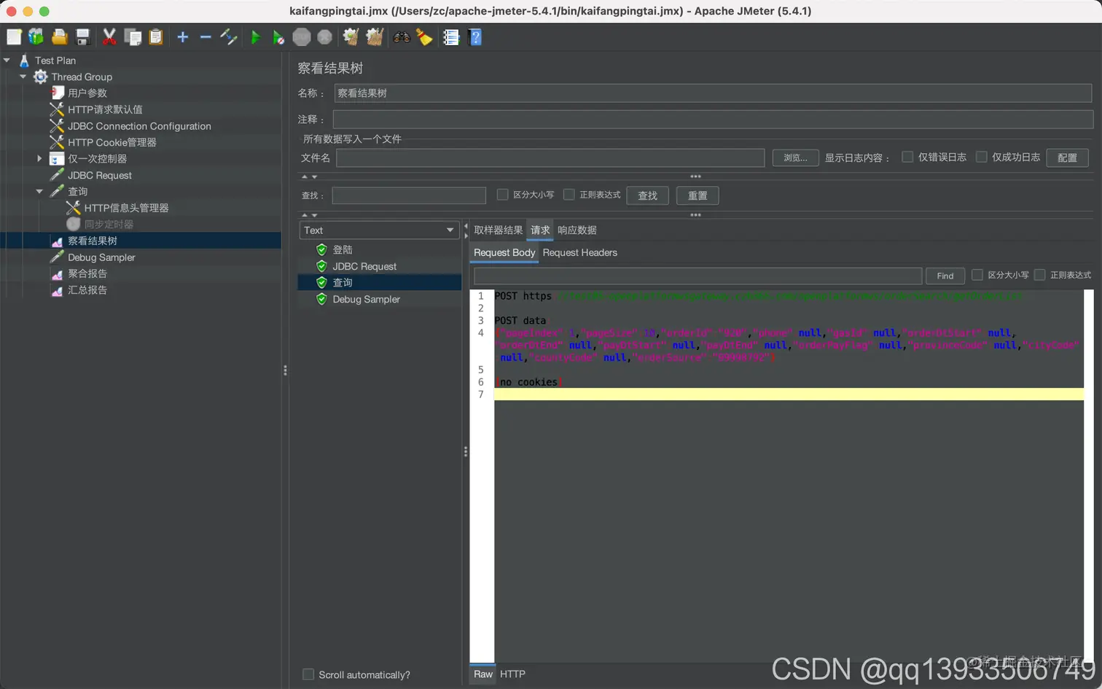This screenshot has width=1102, height=689.
Task: Clear all results with double broom icon
Action: 375,36
